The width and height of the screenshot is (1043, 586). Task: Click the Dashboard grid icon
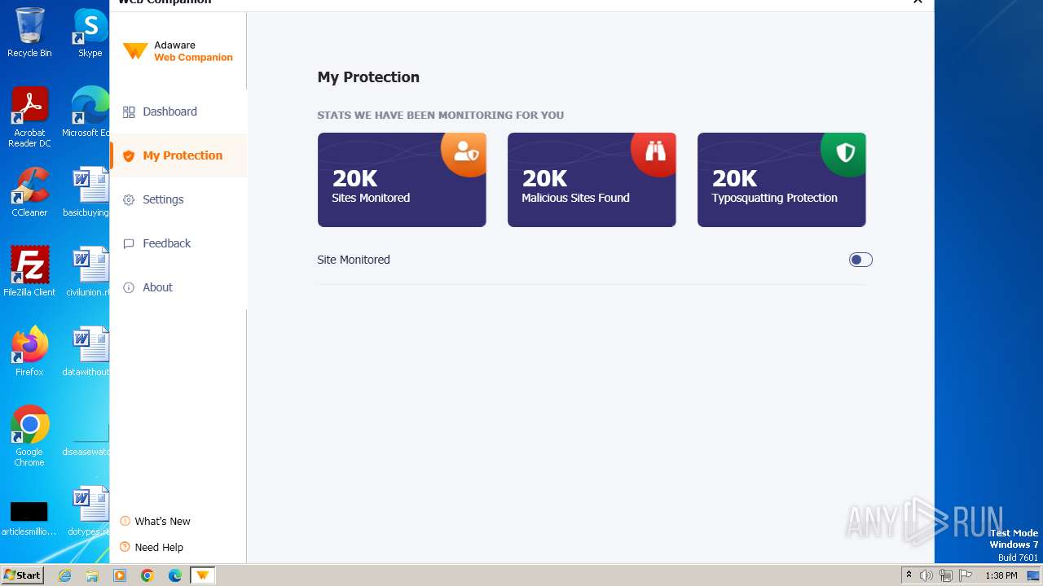(129, 112)
